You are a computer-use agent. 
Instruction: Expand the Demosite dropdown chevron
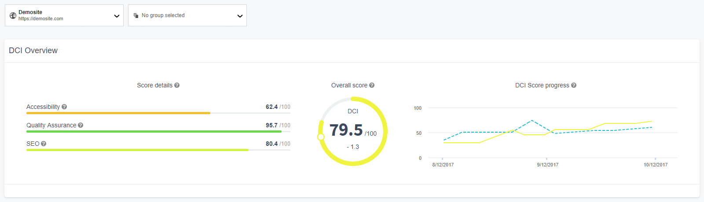117,16
